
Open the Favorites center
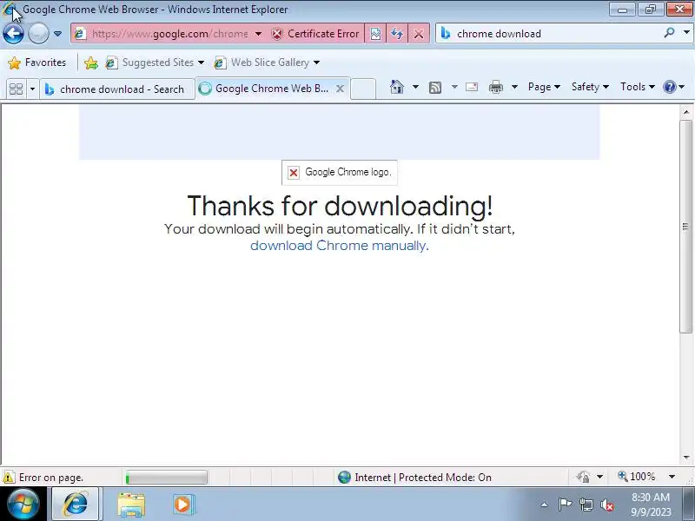[x=37, y=63]
